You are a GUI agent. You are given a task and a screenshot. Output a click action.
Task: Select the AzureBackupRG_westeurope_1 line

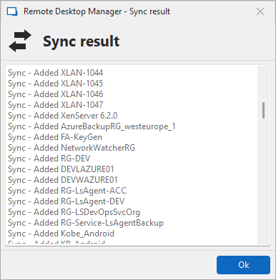click(x=92, y=126)
